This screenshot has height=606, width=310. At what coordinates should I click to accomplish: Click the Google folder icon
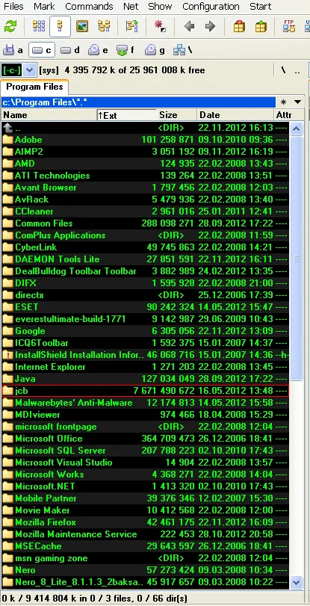[7, 331]
